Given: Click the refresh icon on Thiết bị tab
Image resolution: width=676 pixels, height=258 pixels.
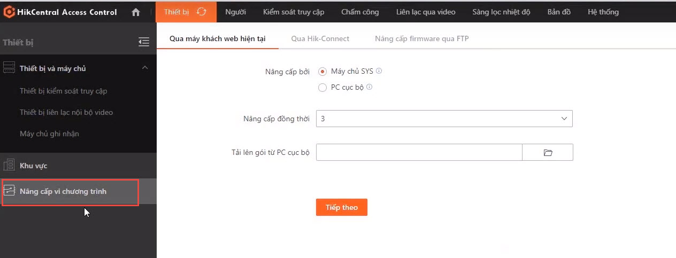Looking at the screenshot, I should pyautogui.click(x=201, y=12).
